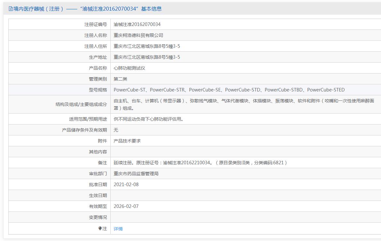Click the structure description starting 由主机、台车
Viewport: 381px width, 241px height.
244,104
